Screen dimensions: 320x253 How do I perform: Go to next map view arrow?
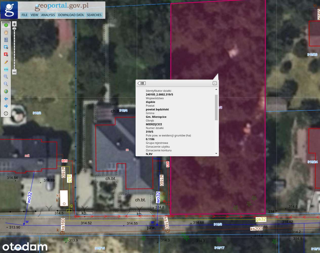pos(6,106)
